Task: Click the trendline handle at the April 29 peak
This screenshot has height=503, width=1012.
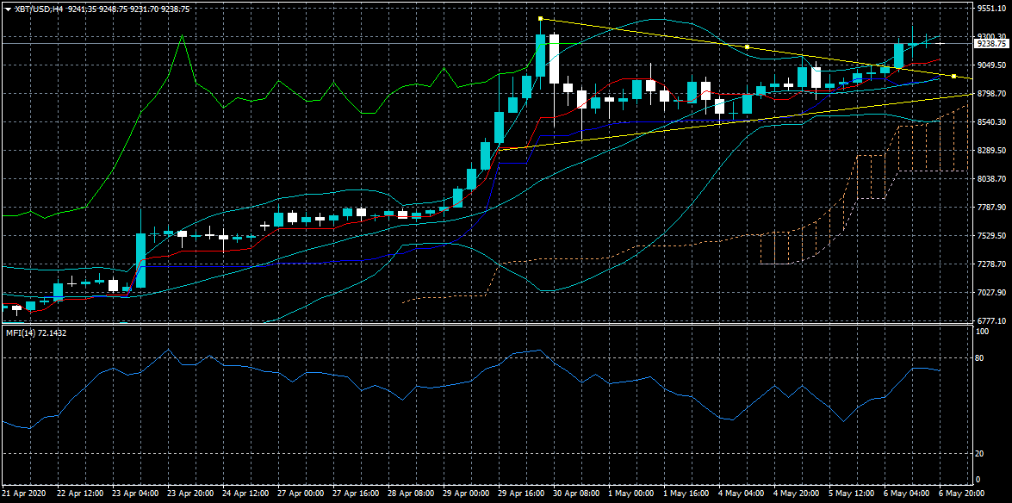Action: click(x=540, y=18)
